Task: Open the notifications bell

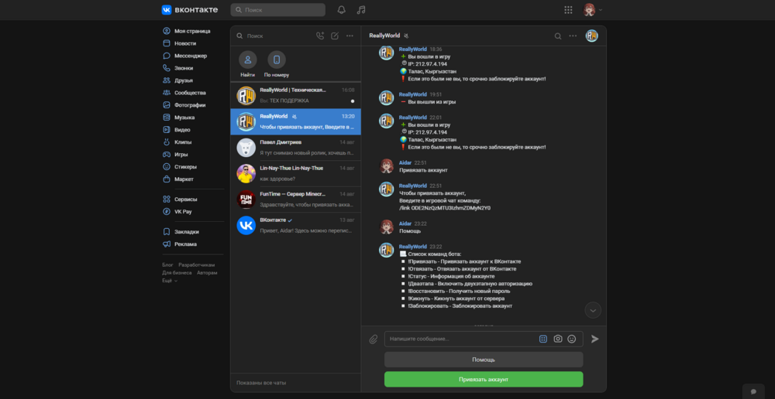Action: point(341,10)
